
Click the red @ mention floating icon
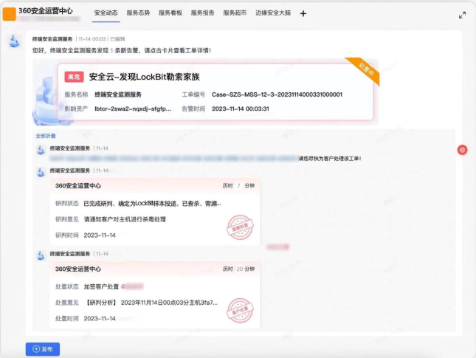click(x=462, y=150)
